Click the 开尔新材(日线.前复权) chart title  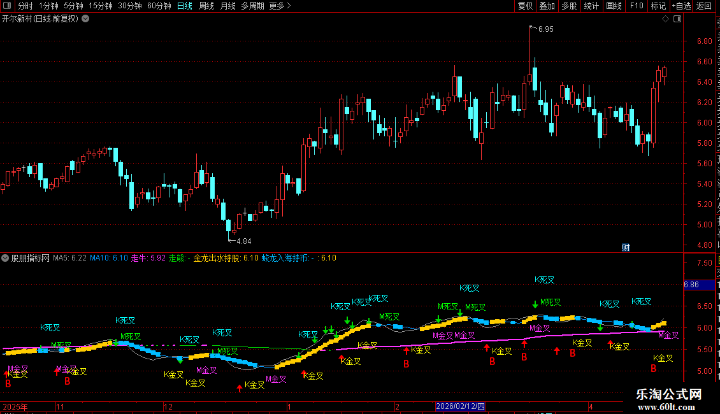point(40,19)
